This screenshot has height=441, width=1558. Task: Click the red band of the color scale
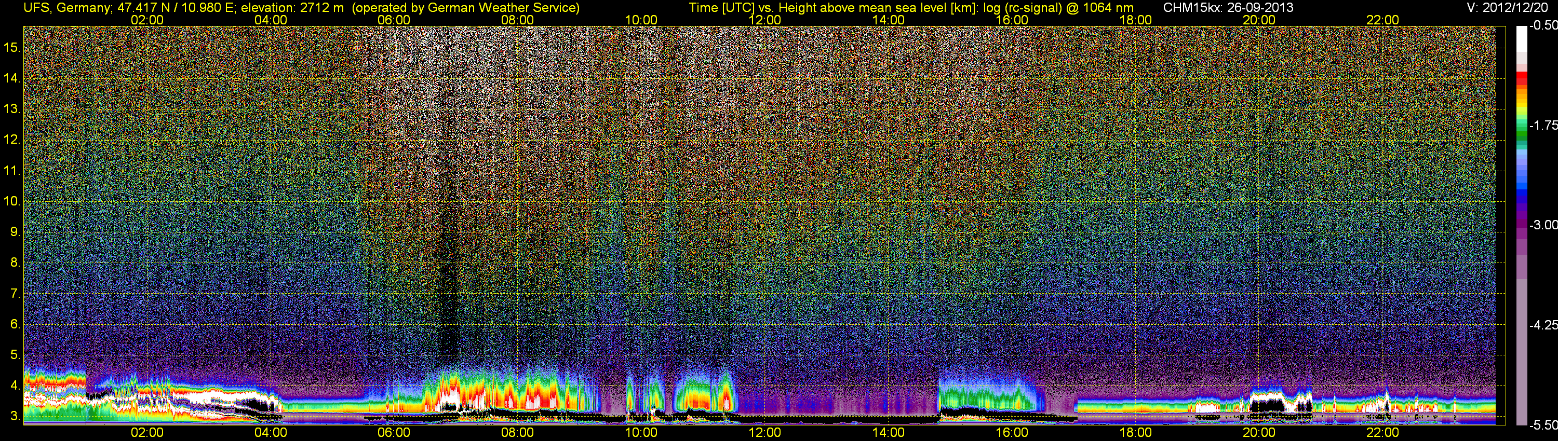1521,78
